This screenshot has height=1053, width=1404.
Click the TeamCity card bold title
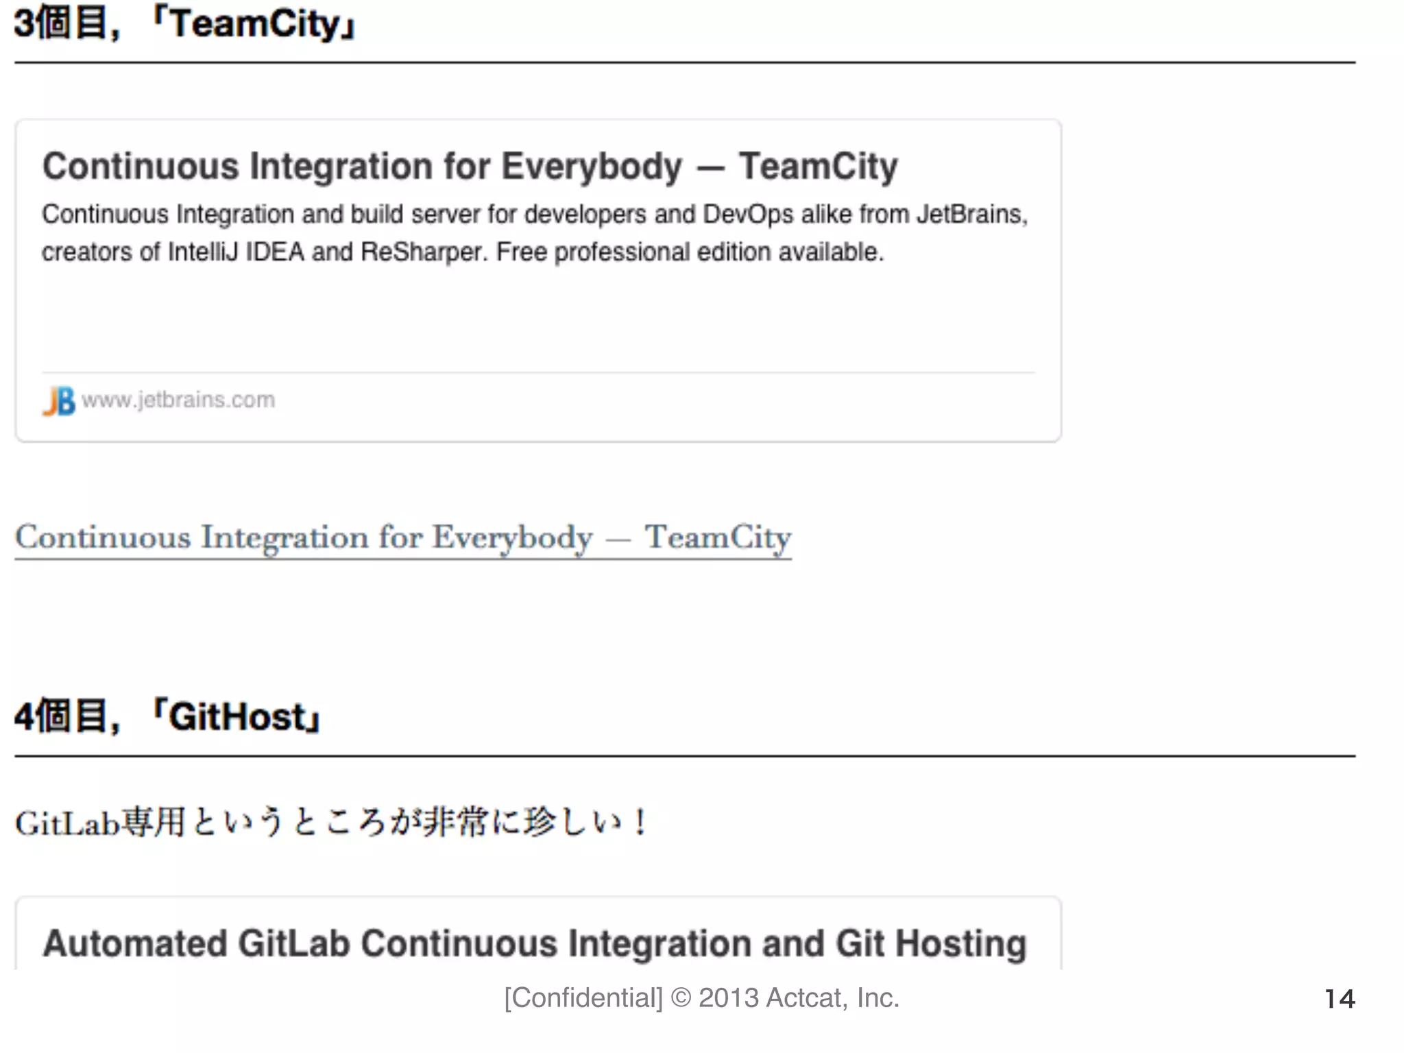point(470,167)
